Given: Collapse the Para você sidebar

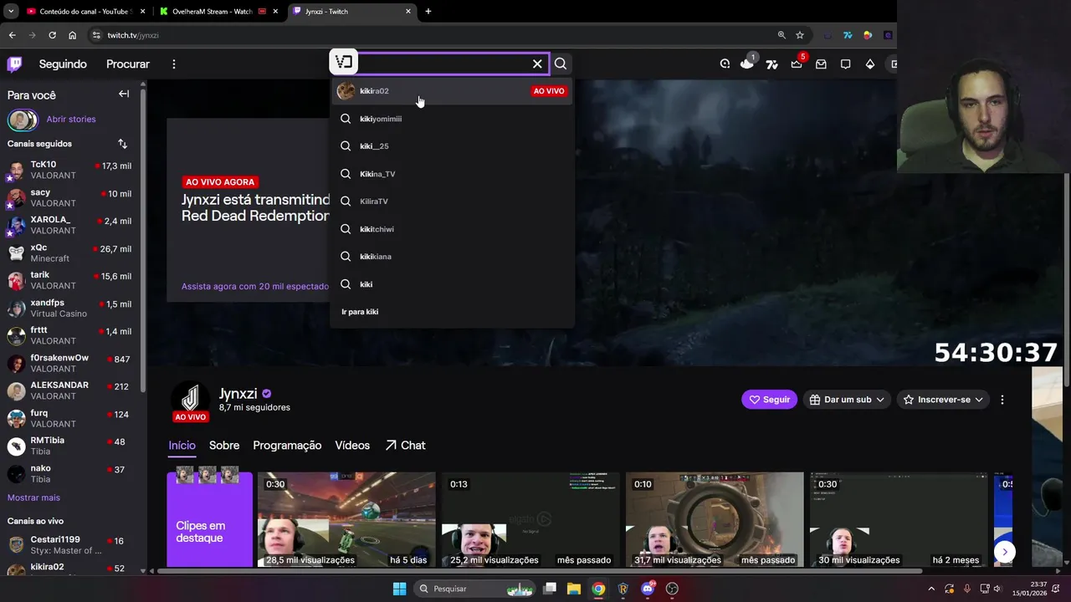Looking at the screenshot, I should [x=124, y=94].
